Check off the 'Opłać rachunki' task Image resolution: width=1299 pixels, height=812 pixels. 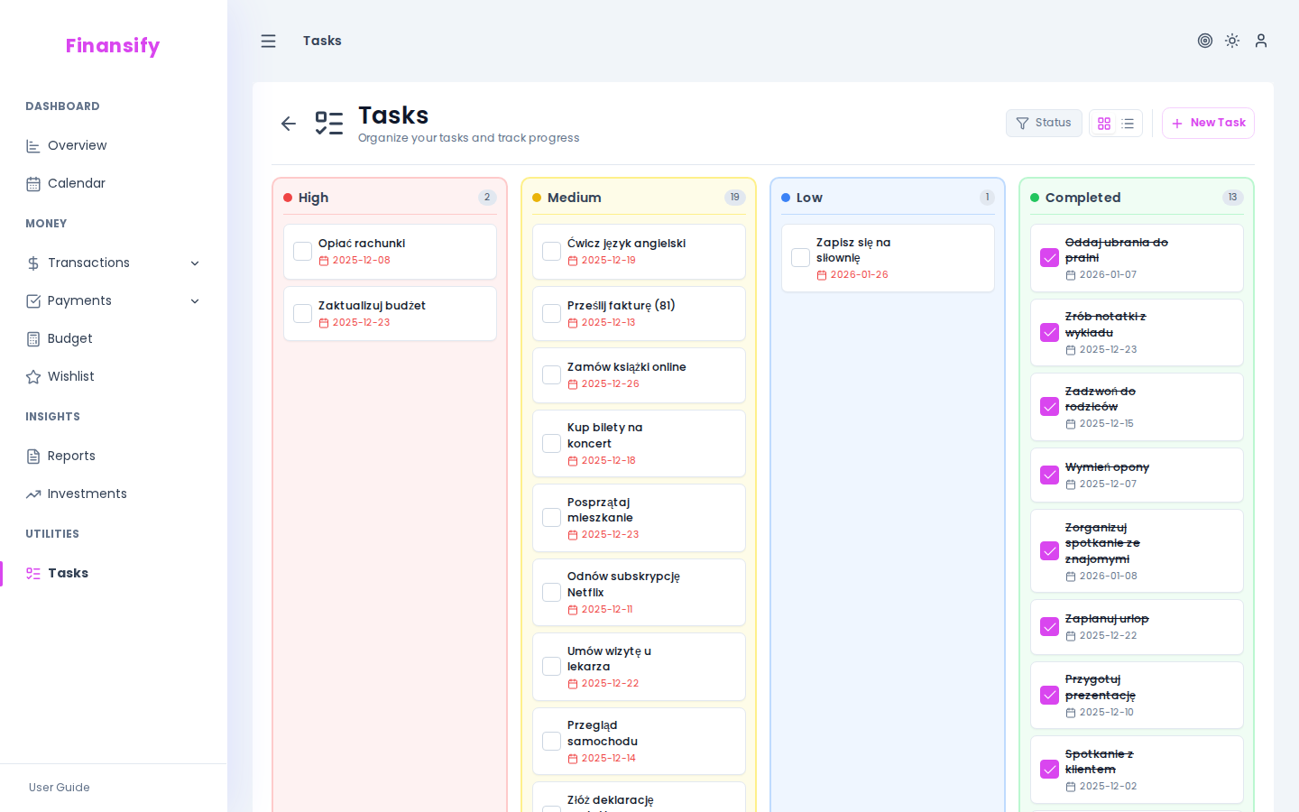click(x=302, y=251)
